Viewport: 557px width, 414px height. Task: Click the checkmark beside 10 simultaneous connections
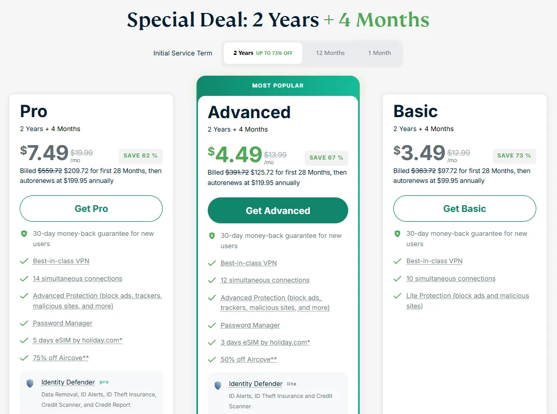coord(397,279)
